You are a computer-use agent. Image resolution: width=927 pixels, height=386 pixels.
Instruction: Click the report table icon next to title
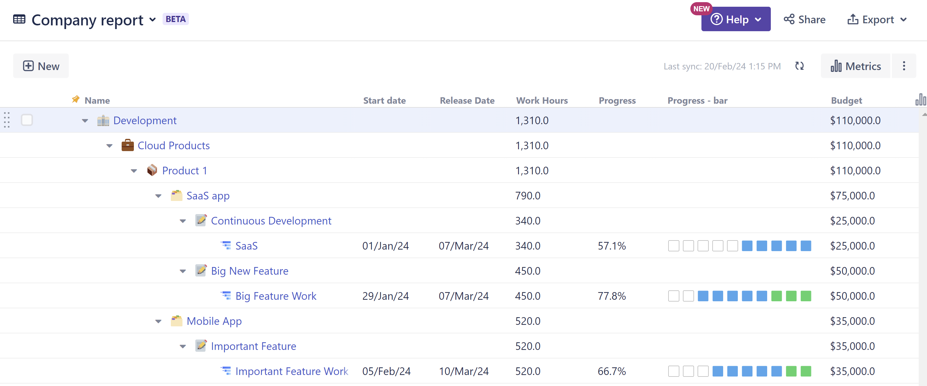[x=19, y=19]
